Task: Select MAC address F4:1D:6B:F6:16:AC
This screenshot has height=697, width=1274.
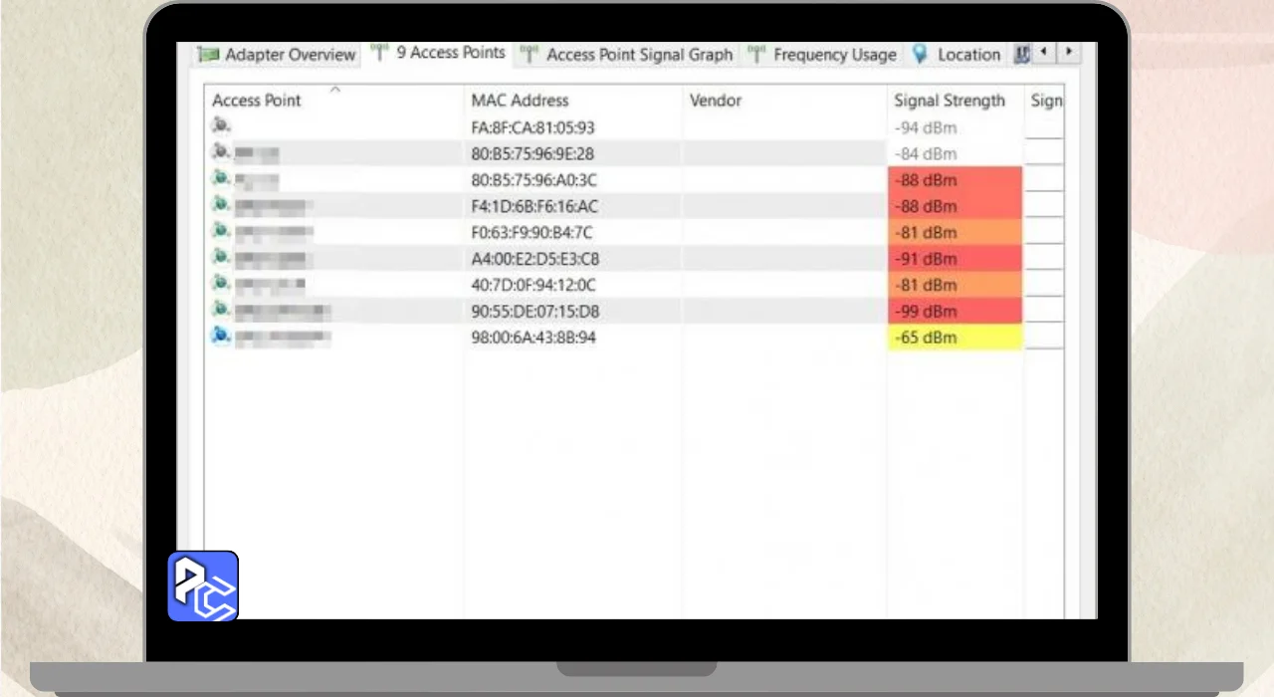Action: click(534, 206)
